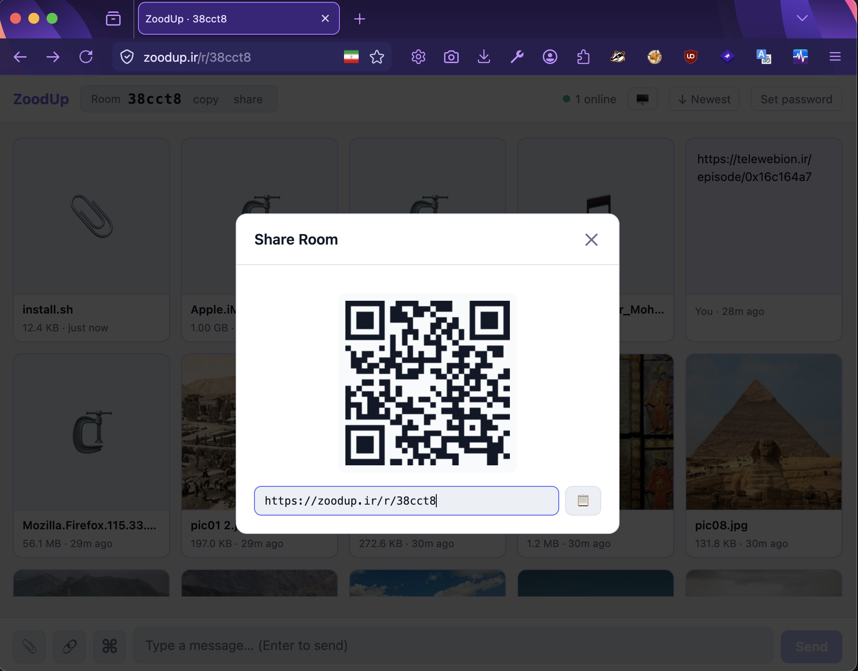Click the ZoodUp logo link
Image resolution: width=858 pixels, height=671 pixels.
[x=41, y=99]
